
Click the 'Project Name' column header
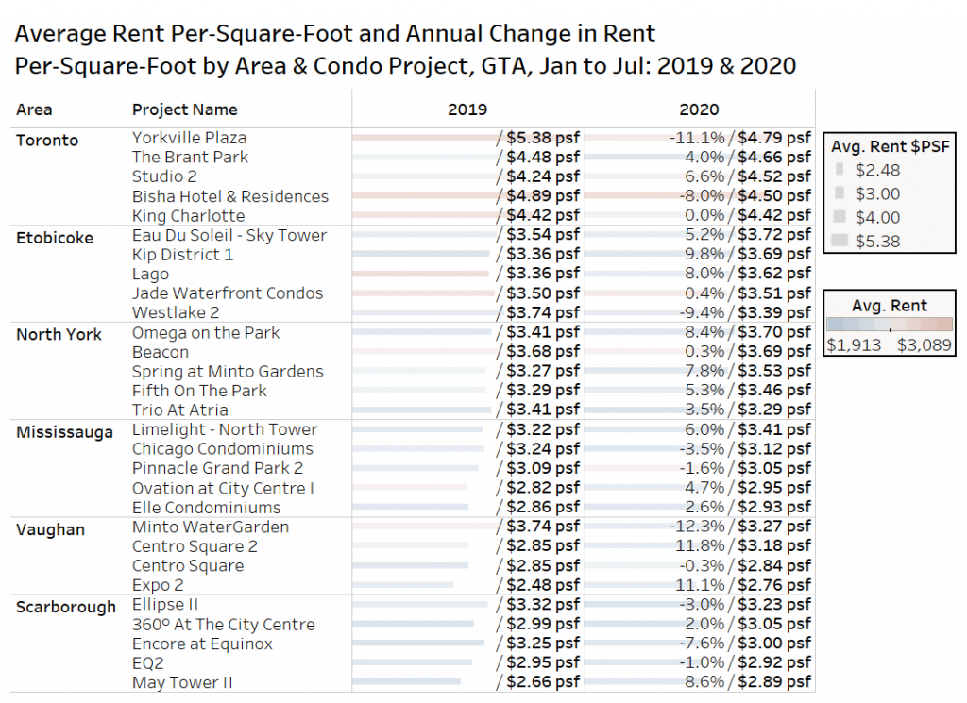coord(184,109)
